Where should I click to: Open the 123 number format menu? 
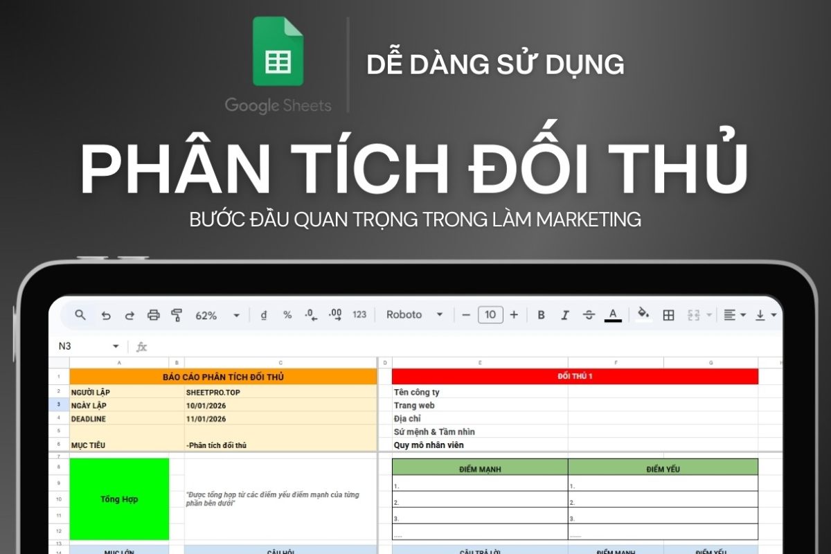[x=359, y=315]
